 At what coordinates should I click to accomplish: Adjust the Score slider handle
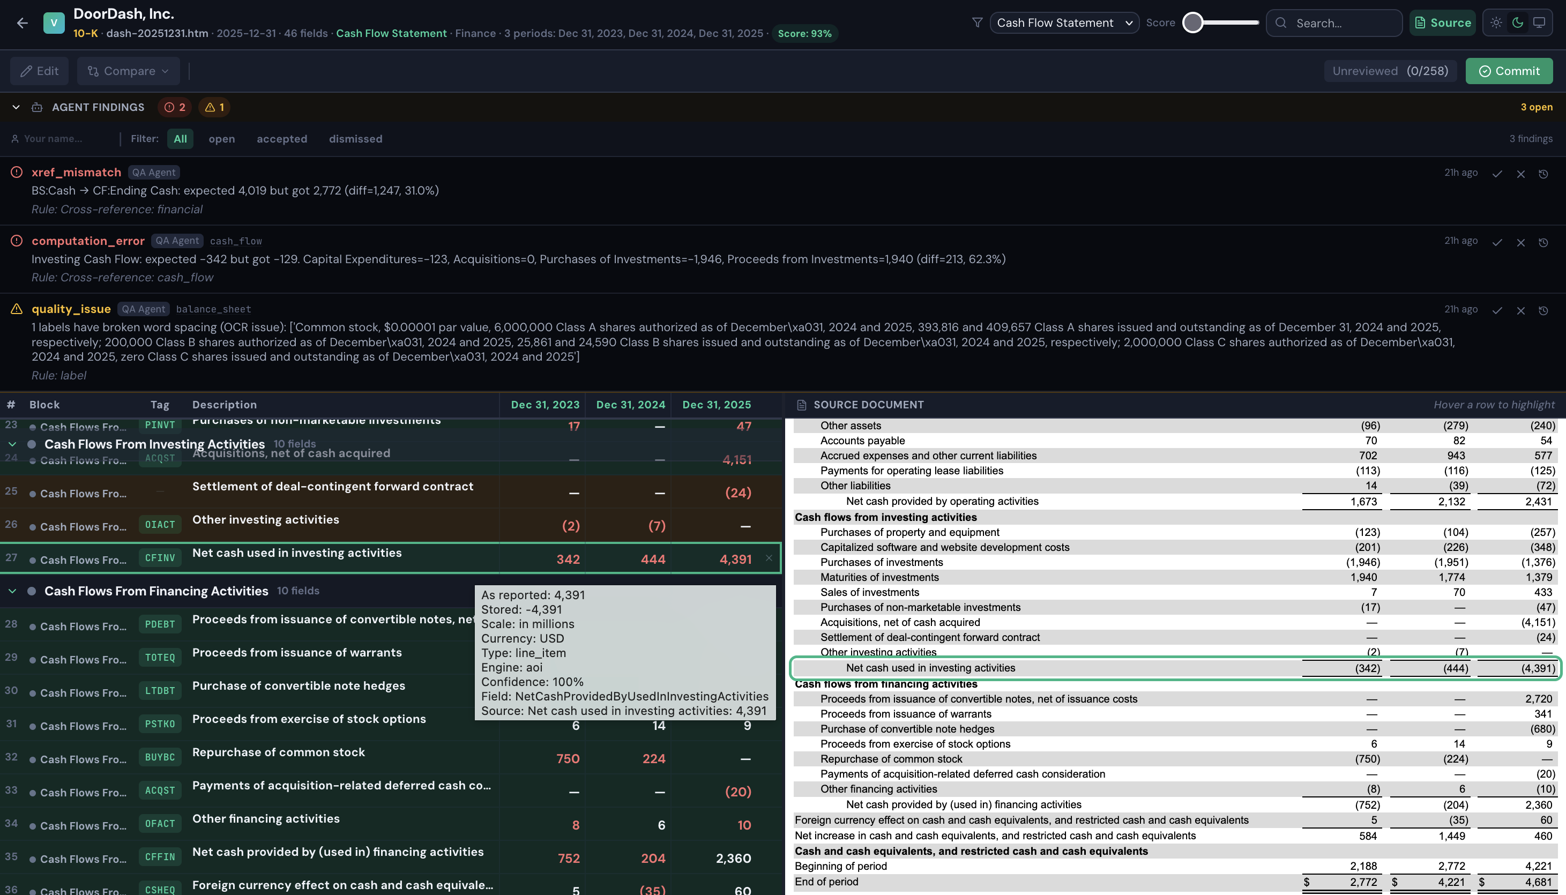[x=1193, y=23]
